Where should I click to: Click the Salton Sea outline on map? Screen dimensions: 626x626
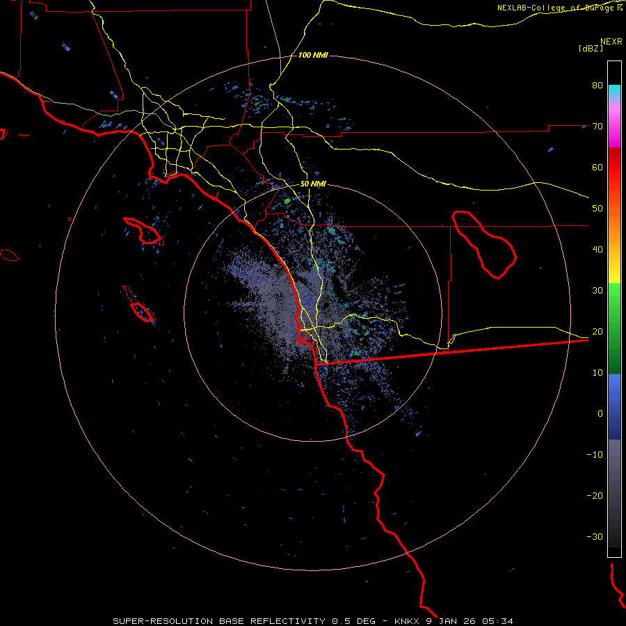tap(484, 245)
